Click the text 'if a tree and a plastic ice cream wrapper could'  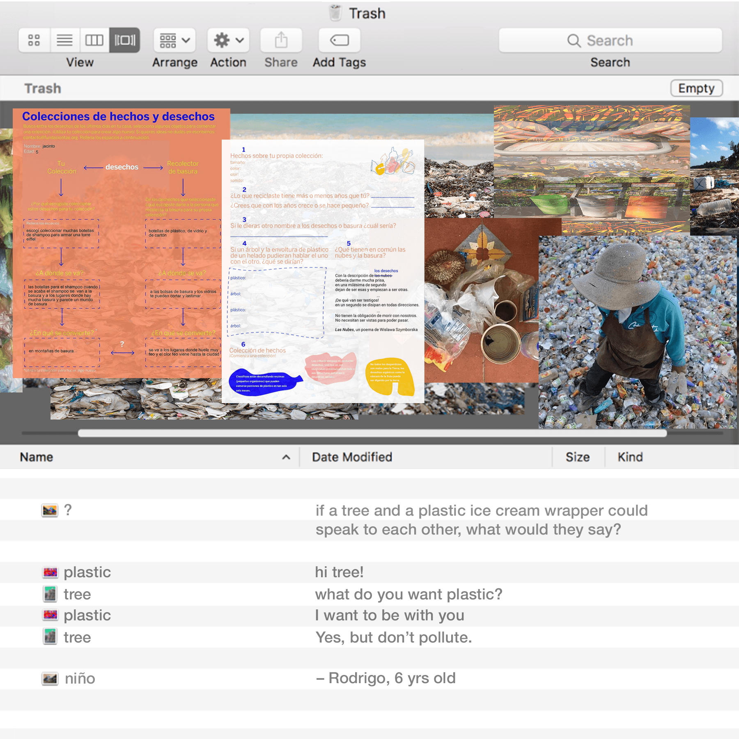tap(482, 511)
